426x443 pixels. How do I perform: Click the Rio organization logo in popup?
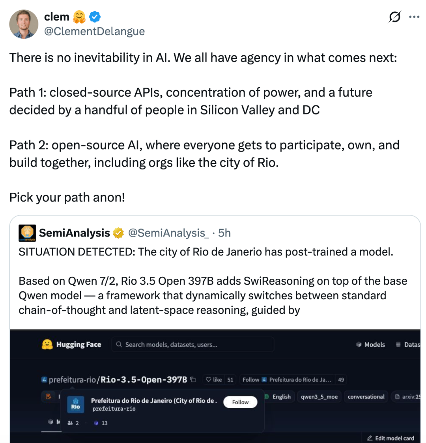tap(75, 404)
